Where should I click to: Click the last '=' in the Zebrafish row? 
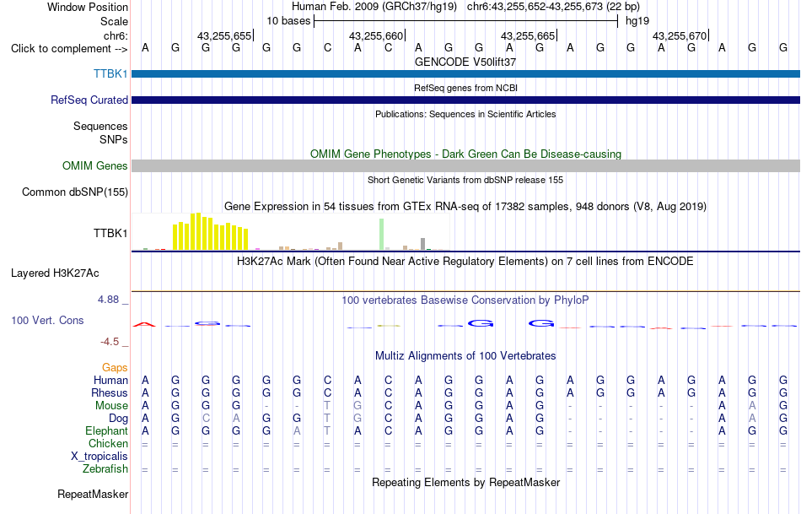coord(783,470)
